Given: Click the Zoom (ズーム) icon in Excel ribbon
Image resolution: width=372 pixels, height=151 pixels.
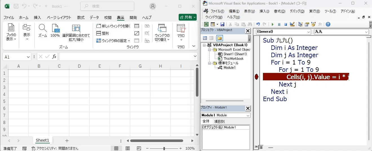Looking at the screenshot, I should 43,31.
